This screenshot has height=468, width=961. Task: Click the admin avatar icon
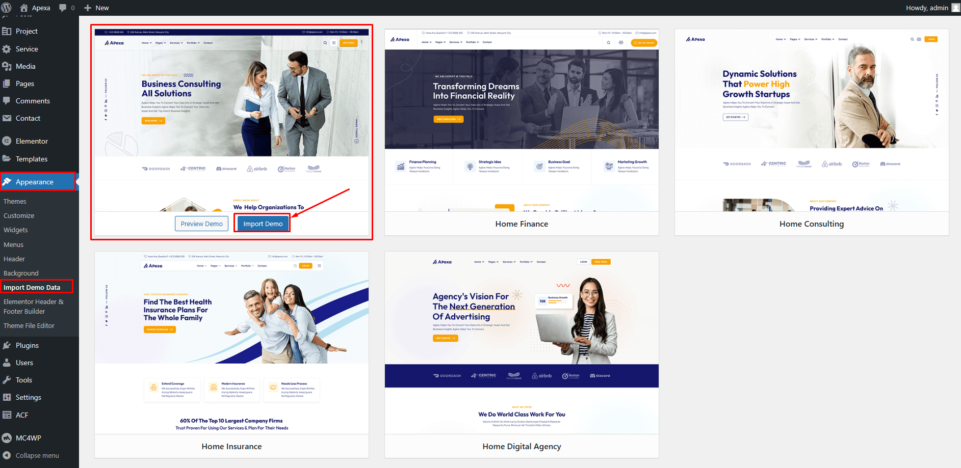pos(956,8)
